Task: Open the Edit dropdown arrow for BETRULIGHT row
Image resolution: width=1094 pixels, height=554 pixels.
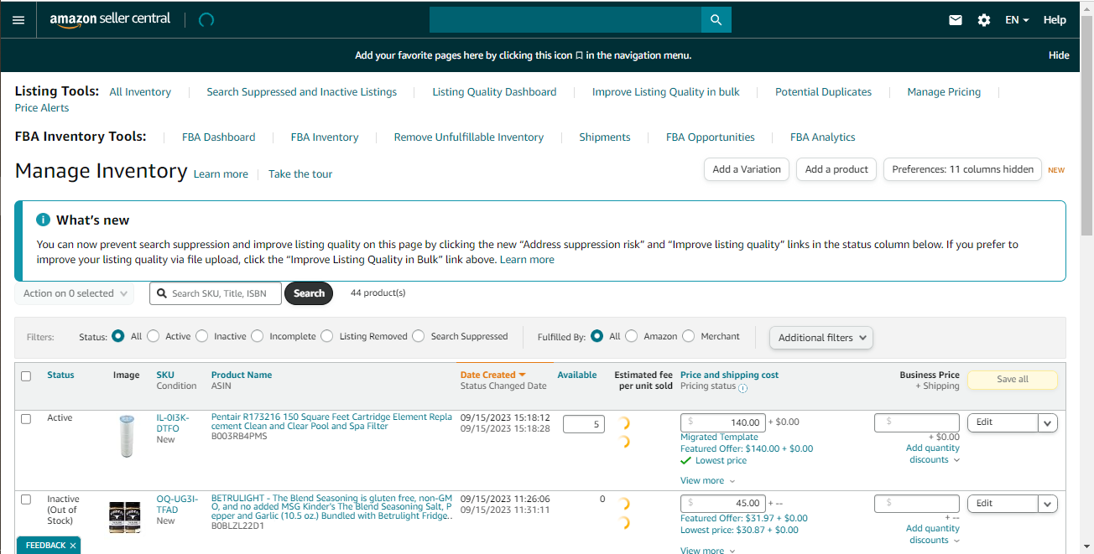Action: click(x=1047, y=504)
